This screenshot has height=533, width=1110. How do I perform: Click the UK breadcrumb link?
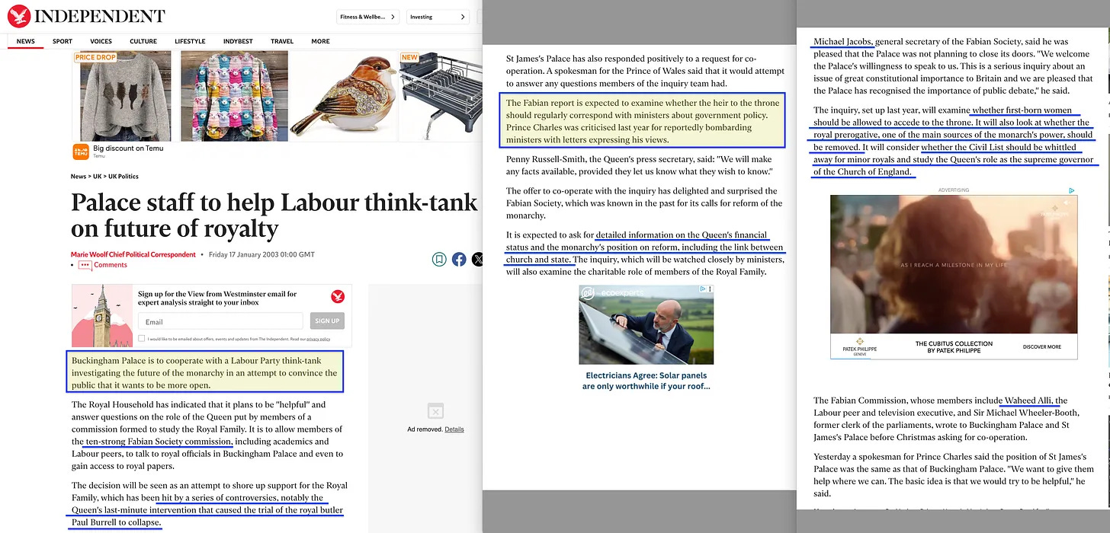(97, 177)
